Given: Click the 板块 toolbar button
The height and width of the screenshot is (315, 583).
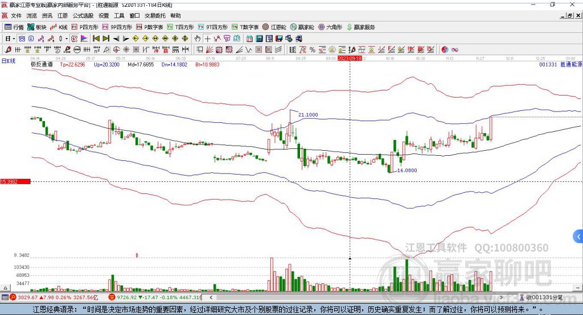Looking at the screenshot, I should tap(36, 27).
